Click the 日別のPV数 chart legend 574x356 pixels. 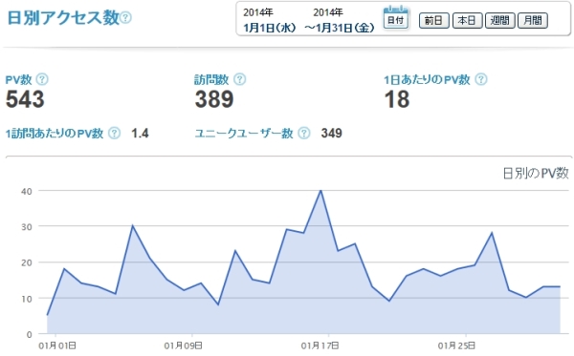point(536,173)
